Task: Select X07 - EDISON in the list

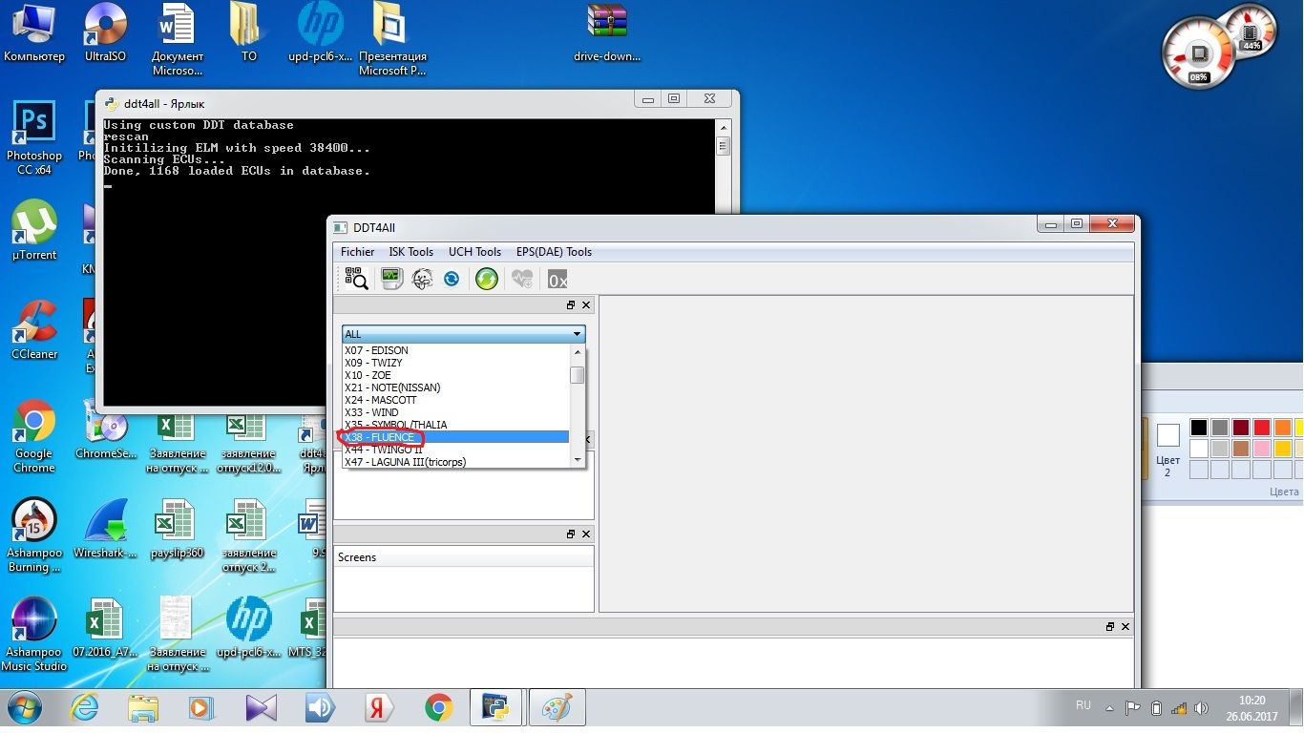Action: pyautogui.click(x=456, y=350)
